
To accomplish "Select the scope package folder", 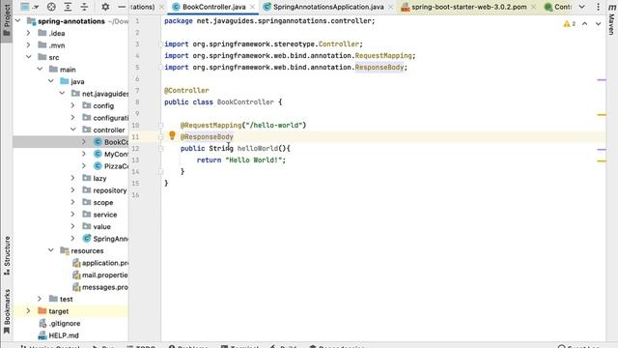I will [98, 202].
